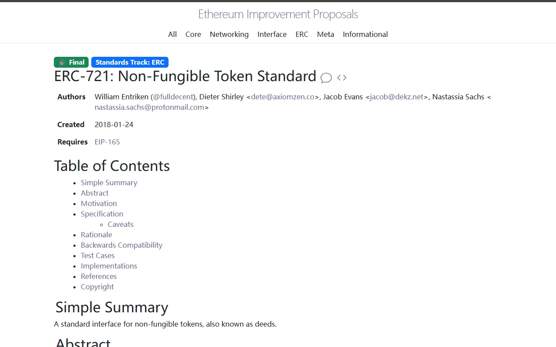Jump to Test Cases section link
The width and height of the screenshot is (556, 347).
point(98,255)
